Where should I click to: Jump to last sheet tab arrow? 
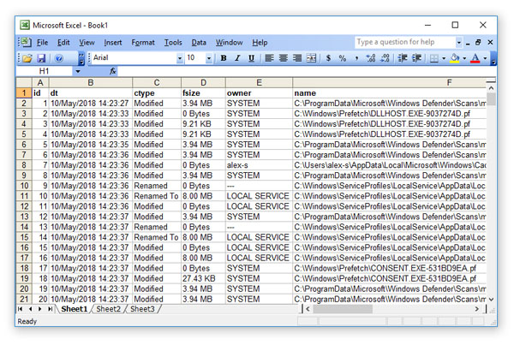(50, 309)
